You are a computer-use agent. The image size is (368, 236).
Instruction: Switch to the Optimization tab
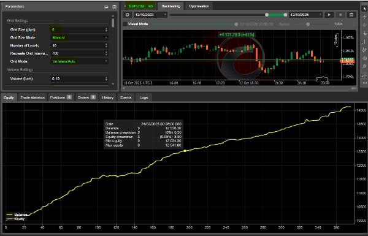coord(199,6)
